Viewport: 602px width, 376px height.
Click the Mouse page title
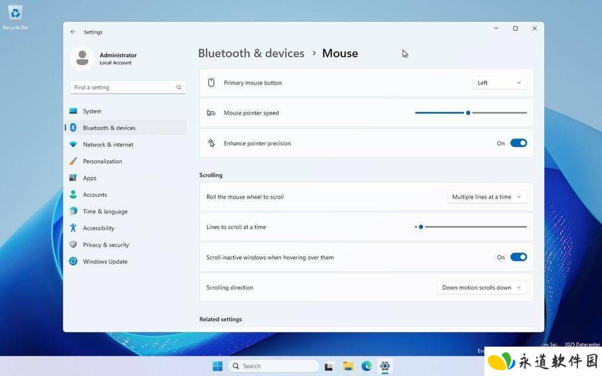(x=340, y=53)
